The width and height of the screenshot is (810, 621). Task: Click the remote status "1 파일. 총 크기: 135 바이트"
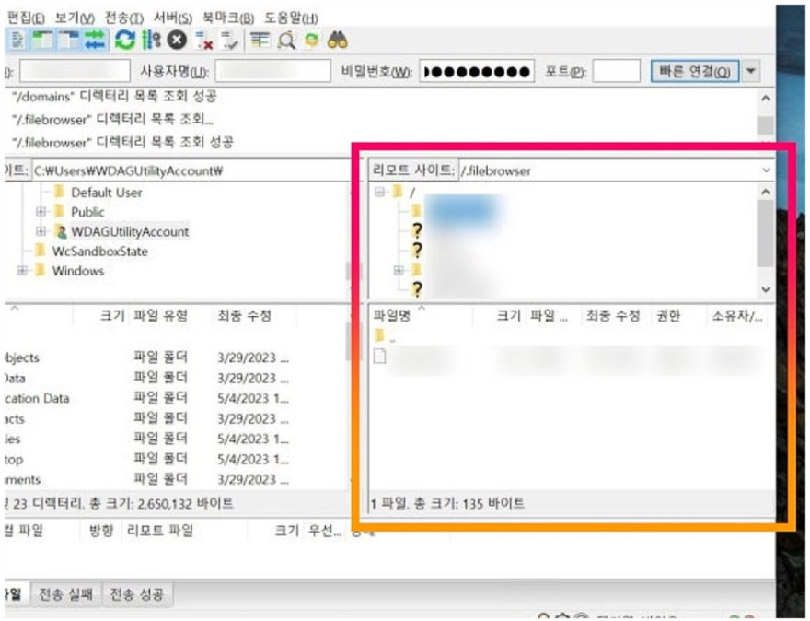tap(447, 503)
